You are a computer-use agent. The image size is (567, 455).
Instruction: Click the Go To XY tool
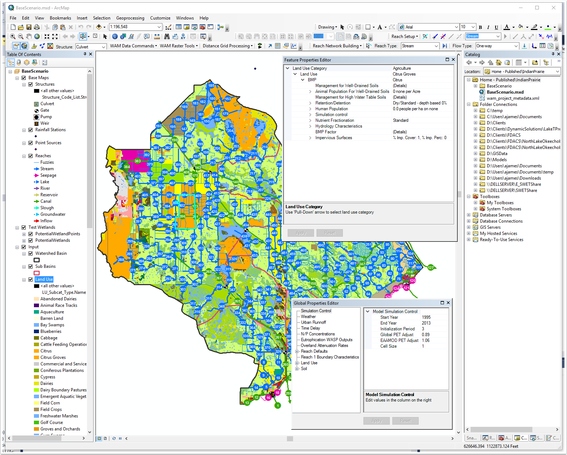pos(183,37)
